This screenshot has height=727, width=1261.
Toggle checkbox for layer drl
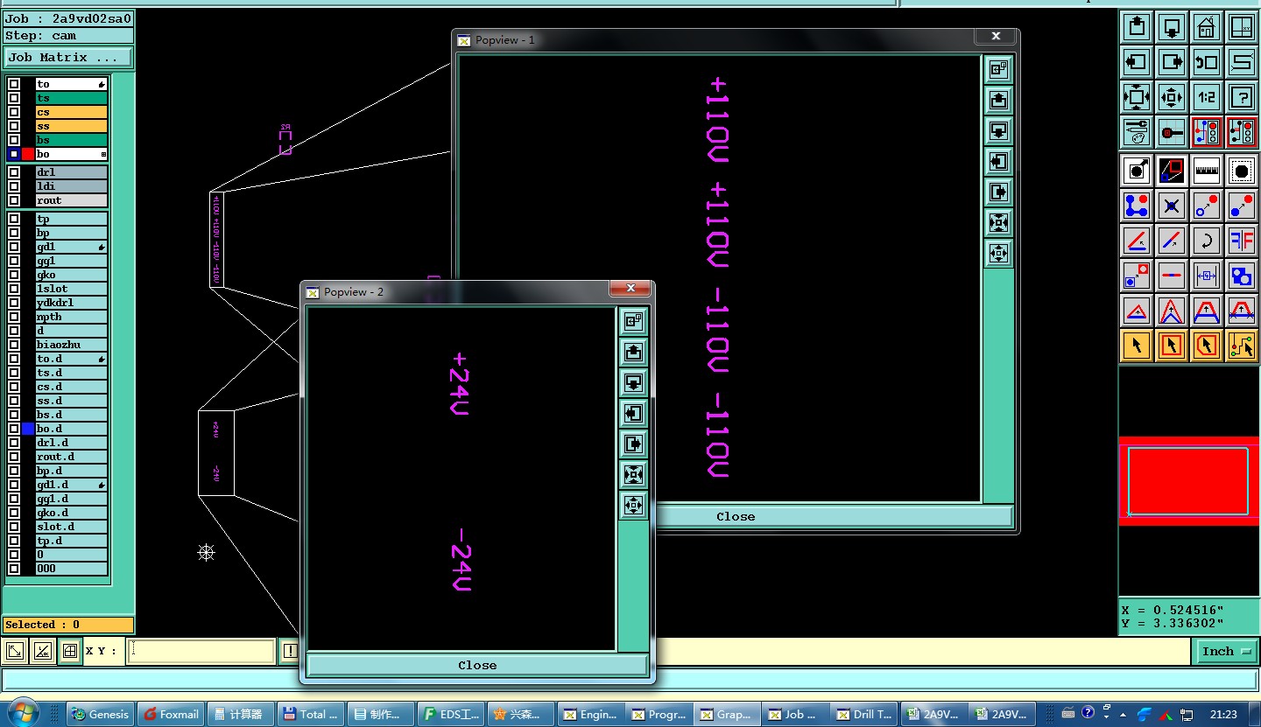tap(14, 172)
